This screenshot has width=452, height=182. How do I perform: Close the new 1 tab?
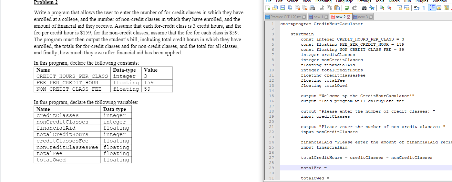[x=326, y=17]
